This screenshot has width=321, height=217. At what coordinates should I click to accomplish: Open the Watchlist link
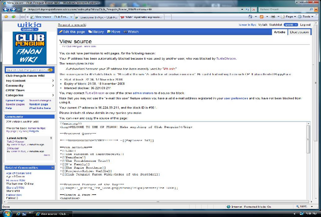click(275, 25)
